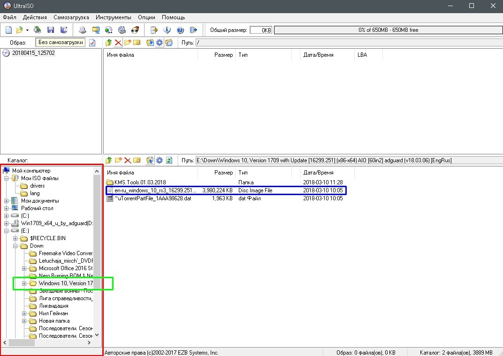The image size is (503, 356).
Task: Expand the $RECYCLE.BIN folder node
Action: [x=15, y=238]
